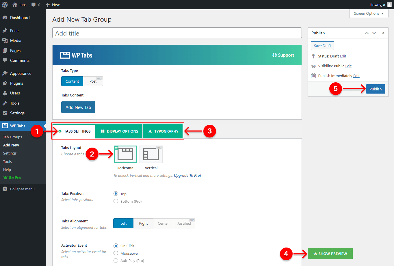Open the Tabs Settings tab
394x266 pixels.
point(74,131)
